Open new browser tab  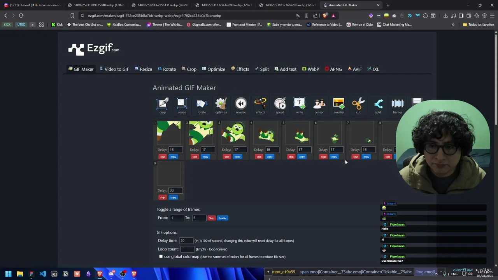388,5
